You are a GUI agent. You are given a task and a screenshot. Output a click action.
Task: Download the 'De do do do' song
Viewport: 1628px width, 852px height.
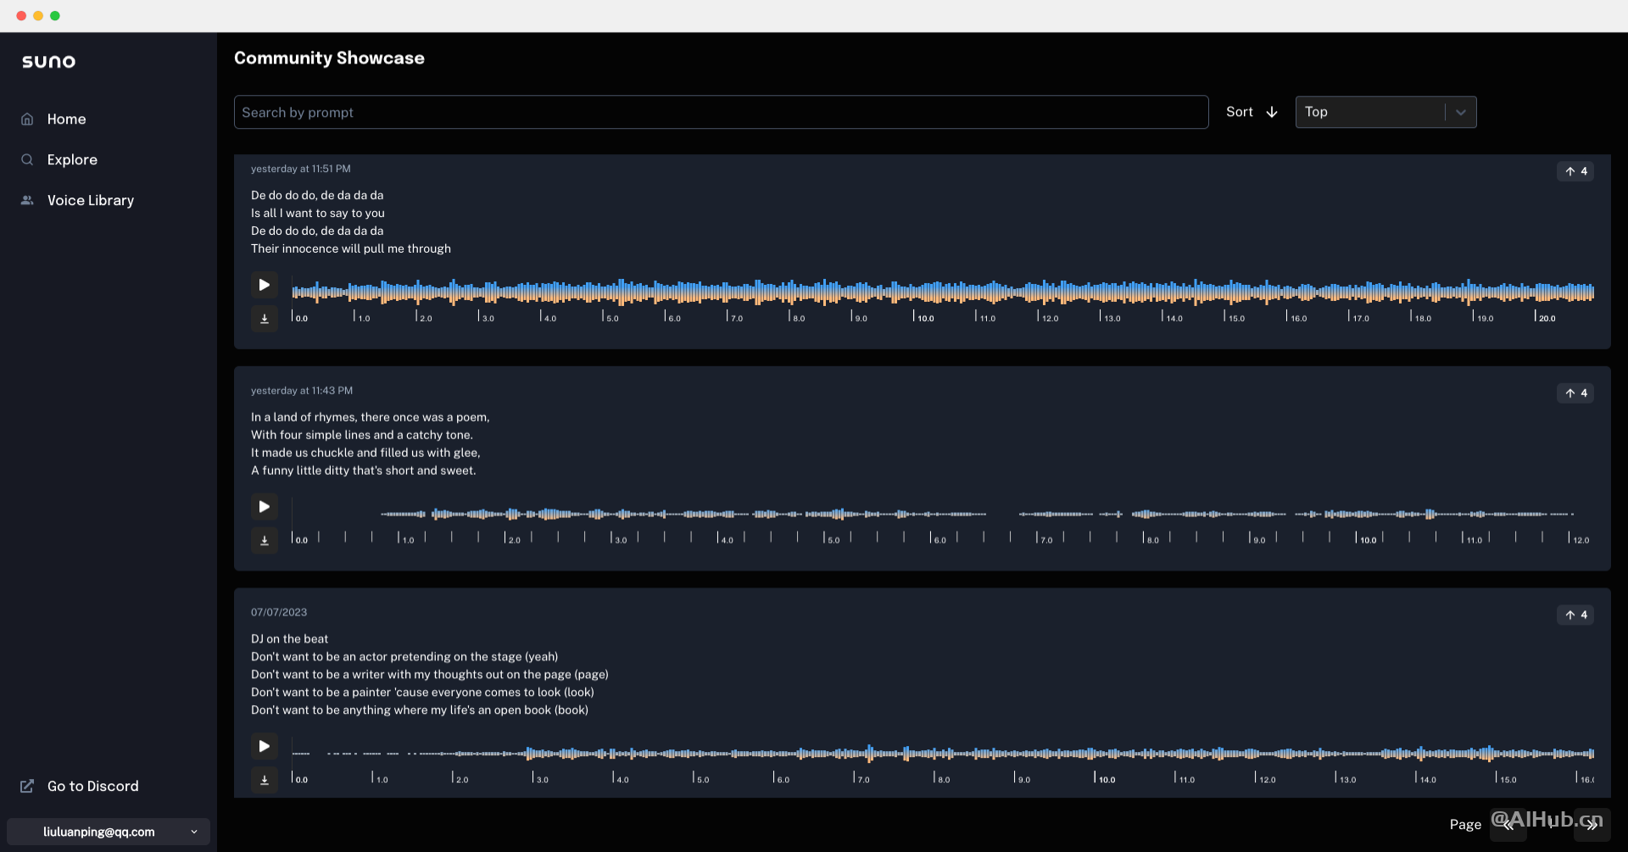click(x=264, y=319)
